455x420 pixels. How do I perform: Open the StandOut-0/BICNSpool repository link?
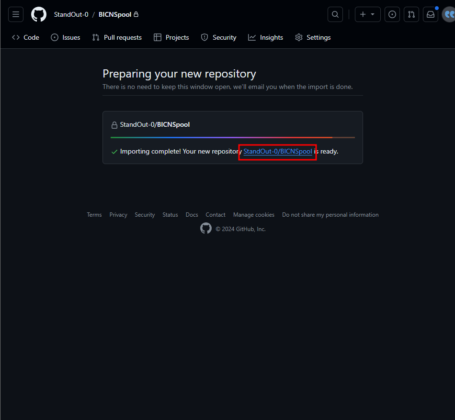[278, 151]
